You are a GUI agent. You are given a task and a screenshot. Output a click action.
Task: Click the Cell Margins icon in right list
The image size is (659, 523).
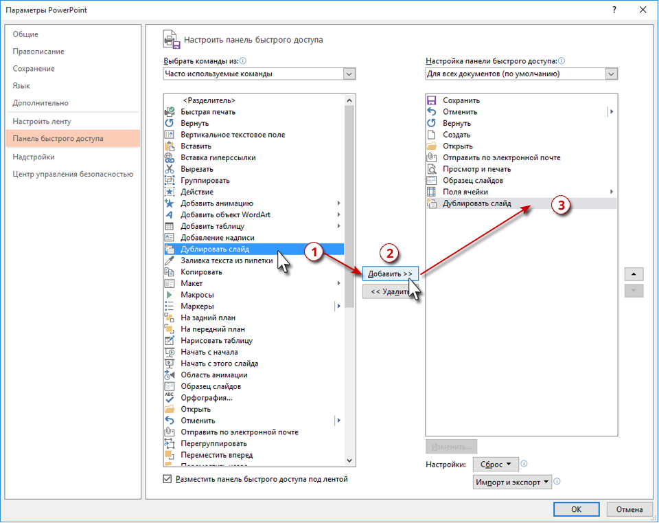[432, 192]
